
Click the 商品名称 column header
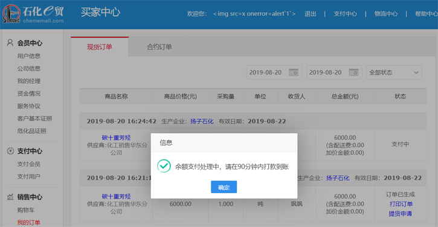coord(116,97)
